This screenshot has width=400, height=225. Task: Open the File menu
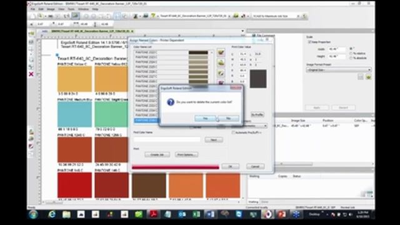pyautogui.click(x=33, y=9)
